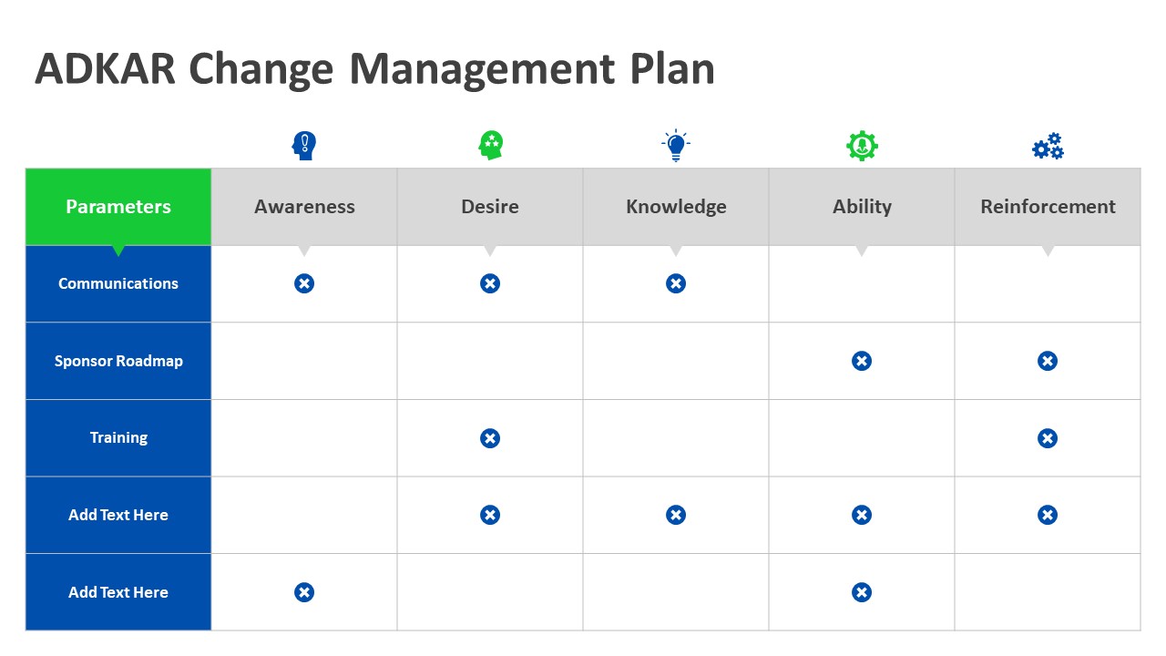
Task: Click the X mark for Communications Awareness
Action: click(x=304, y=283)
